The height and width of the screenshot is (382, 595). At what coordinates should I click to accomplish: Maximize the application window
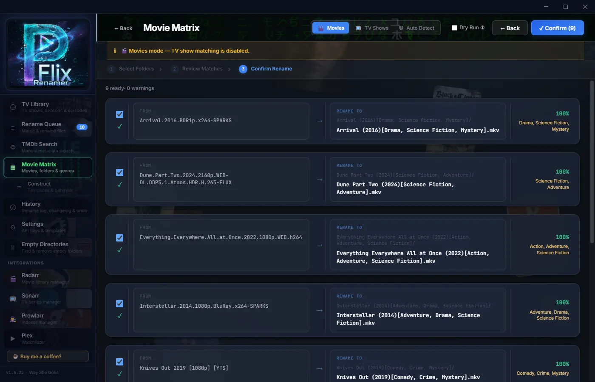[x=566, y=6]
